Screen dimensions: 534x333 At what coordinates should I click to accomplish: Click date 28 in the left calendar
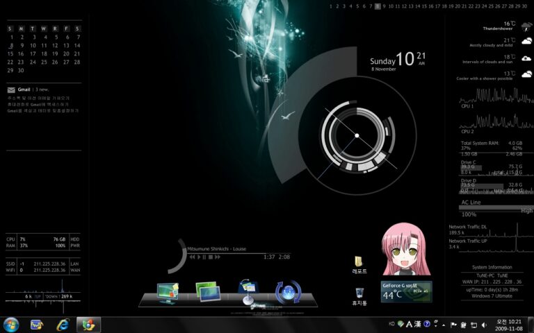tap(77, 62)
